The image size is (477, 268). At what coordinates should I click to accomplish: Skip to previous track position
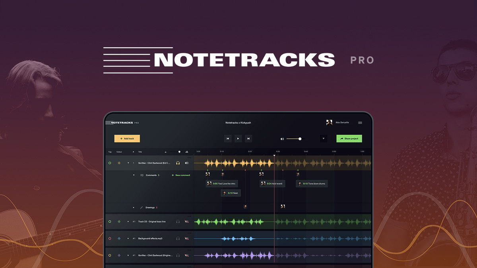click(228, 139)
